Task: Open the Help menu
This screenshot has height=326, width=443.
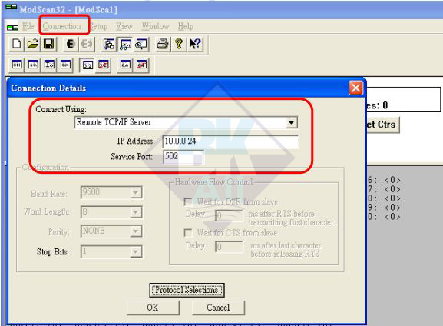Action: pos(186,26)
